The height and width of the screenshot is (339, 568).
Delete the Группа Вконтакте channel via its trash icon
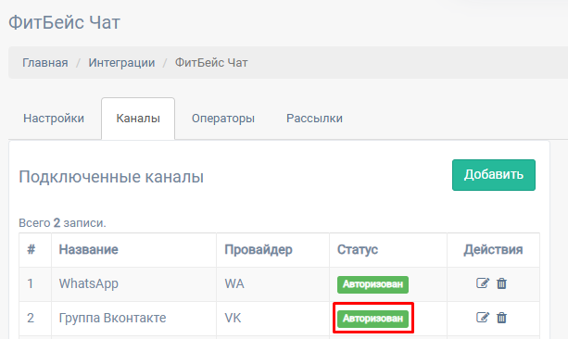click(501, 318)
